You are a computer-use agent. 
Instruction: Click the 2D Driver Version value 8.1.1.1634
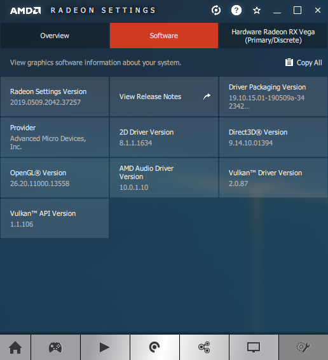pyautogui.click(x=135, y=143)
